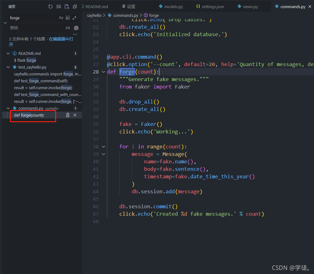Screen dimensions: 314x274
Task: Click the test_sayhello.py count badge 5
Action: pyautogui.click(x=75, y=67)
